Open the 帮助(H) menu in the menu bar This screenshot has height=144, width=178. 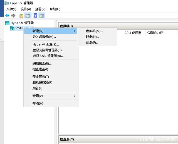pos(55,9)
